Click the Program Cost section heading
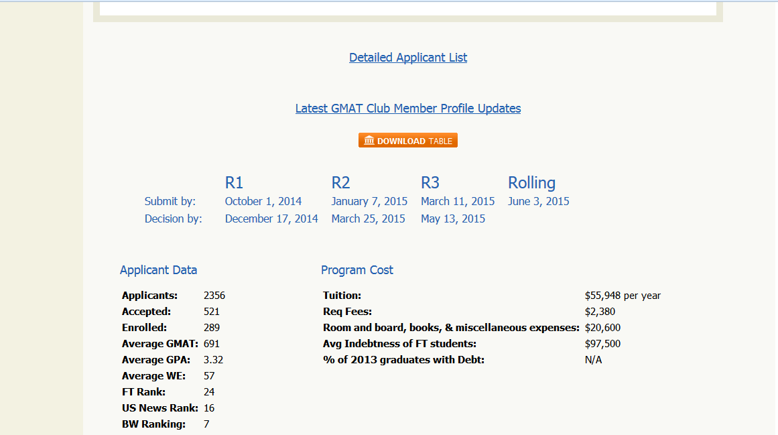Viewport: 778px width, 435px height. click(x=357, y=270)
